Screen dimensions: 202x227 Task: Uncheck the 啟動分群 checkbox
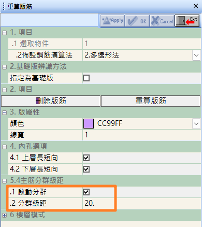pyautogui.click(x=86, y=192)
